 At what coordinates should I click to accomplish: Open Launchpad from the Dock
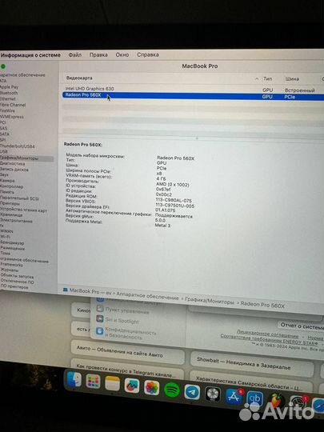tap(93, 382)
